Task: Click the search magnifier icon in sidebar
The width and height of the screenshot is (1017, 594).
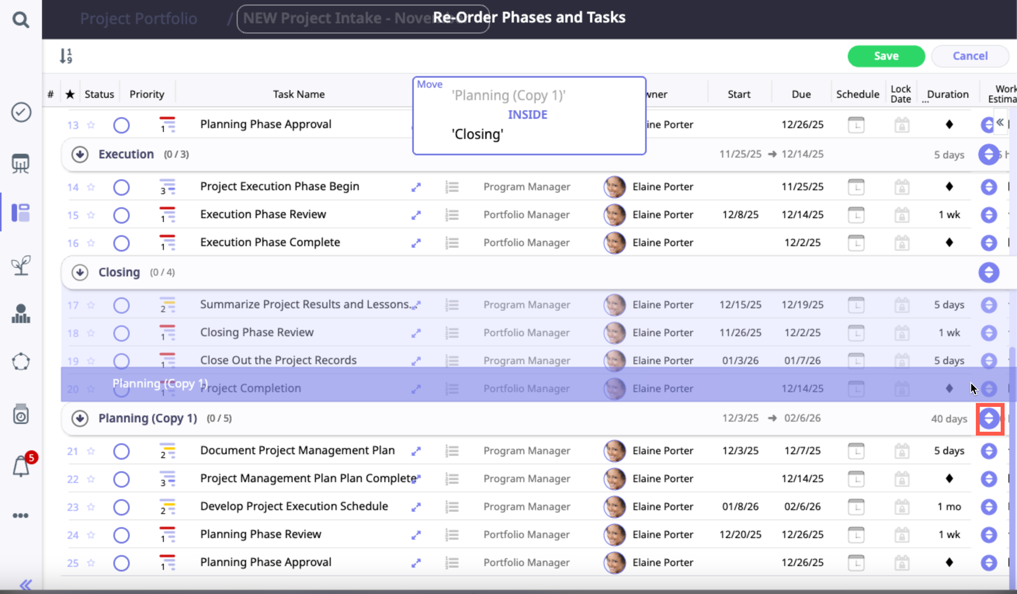Action: pyautogui.click(x=21, y=19)
